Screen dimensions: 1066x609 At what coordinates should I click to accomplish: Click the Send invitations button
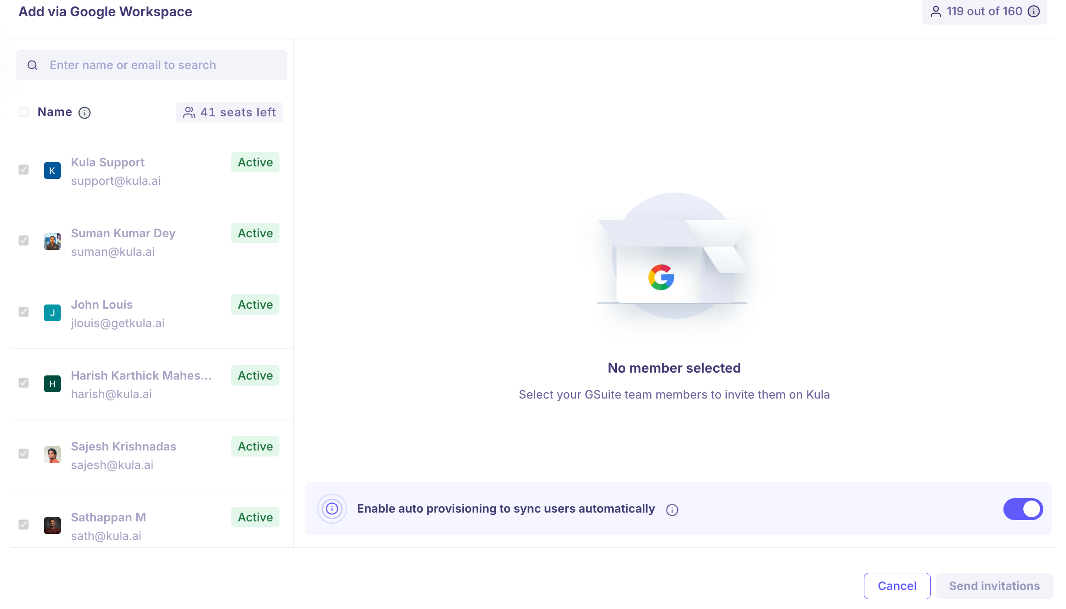tap(994, 586)
